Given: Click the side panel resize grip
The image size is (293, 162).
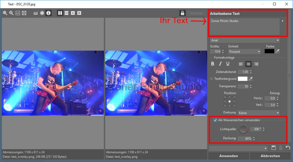Looking at the screenshot, I should tap(289, 76).
